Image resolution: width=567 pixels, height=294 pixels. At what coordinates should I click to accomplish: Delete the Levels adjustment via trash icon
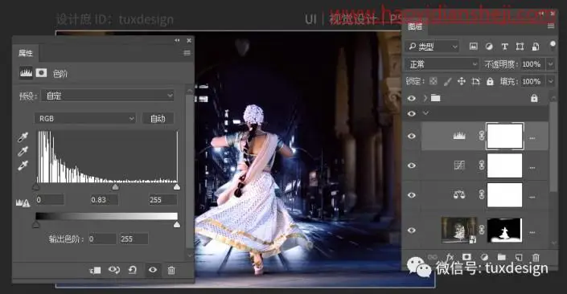(171, 270)
